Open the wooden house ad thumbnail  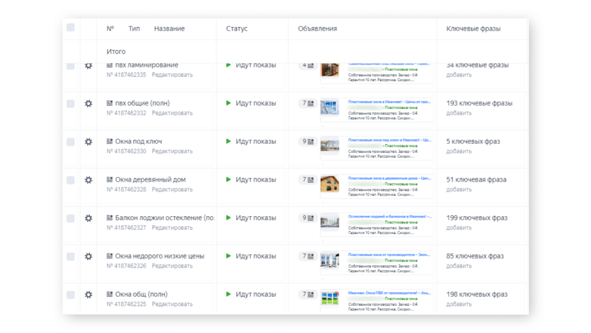(x=330, y=184)
